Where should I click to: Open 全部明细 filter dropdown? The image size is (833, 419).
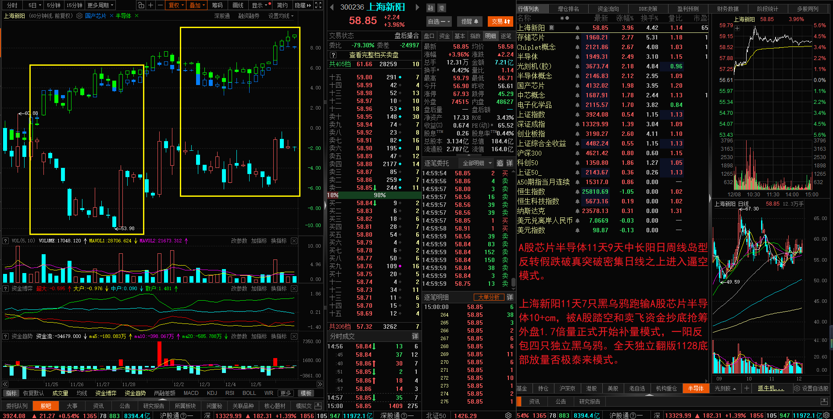click(476, 163)
